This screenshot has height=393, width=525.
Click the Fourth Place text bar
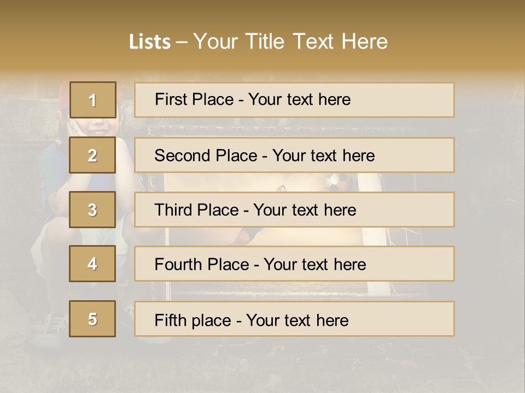click(294, 264)
